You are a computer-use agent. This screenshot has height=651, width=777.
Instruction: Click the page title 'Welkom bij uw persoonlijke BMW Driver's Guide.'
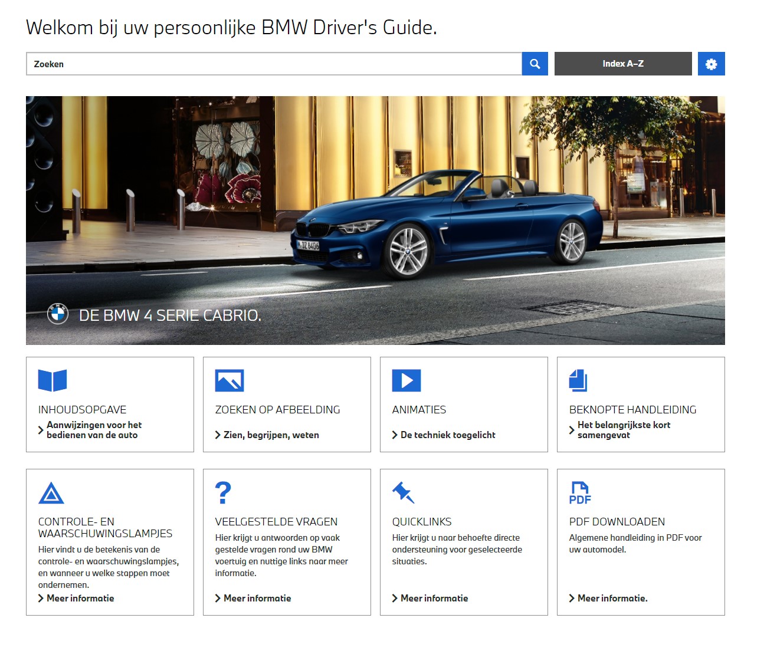pos(231,28)
